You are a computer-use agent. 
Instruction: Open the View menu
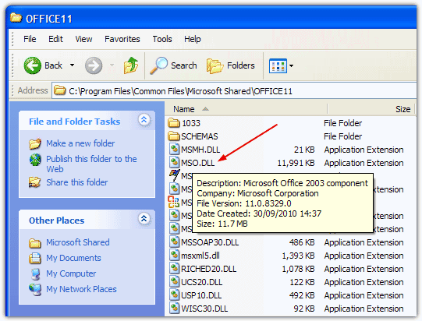click(x=83, y=39)
